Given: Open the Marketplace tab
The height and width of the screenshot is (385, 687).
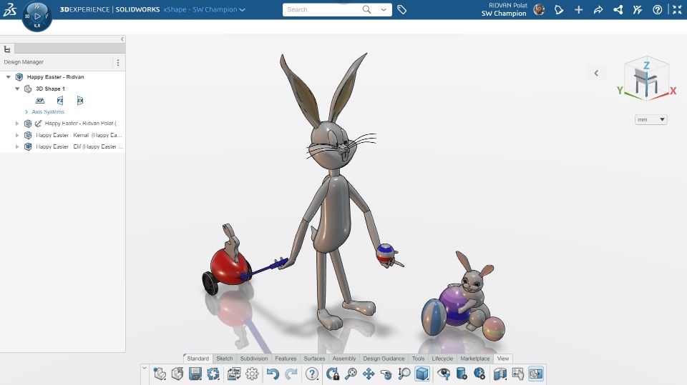Looking at the screenshot, I should [x=475, y=359].
